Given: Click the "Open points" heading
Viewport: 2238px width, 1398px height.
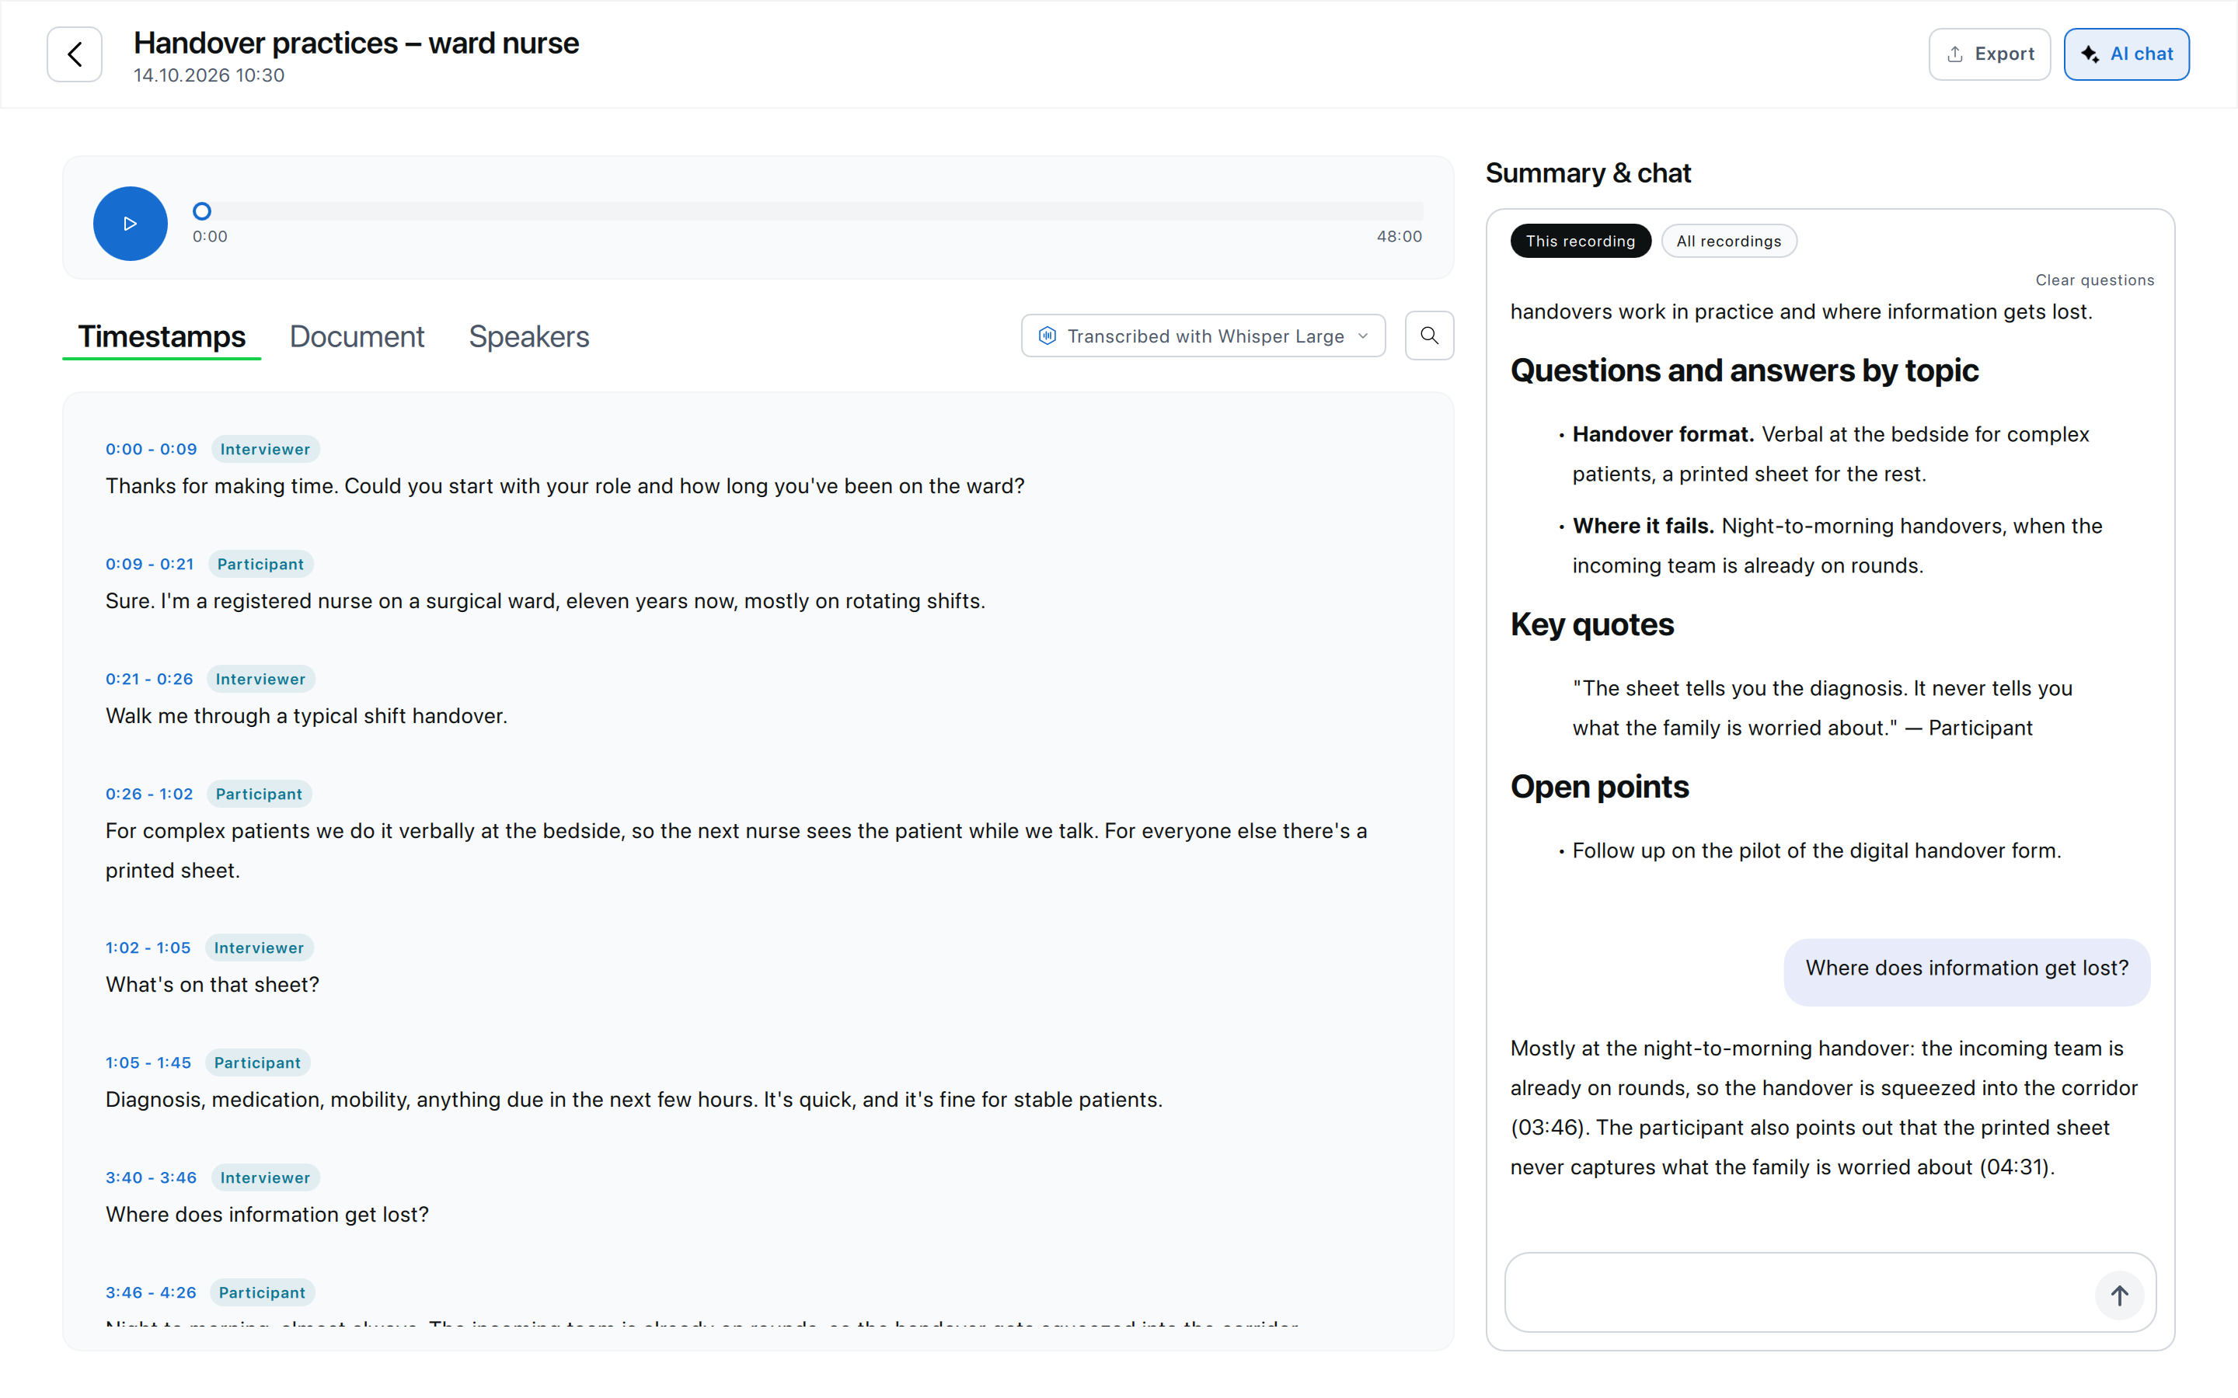Looking at the screenshot, I should (1599, 787).
